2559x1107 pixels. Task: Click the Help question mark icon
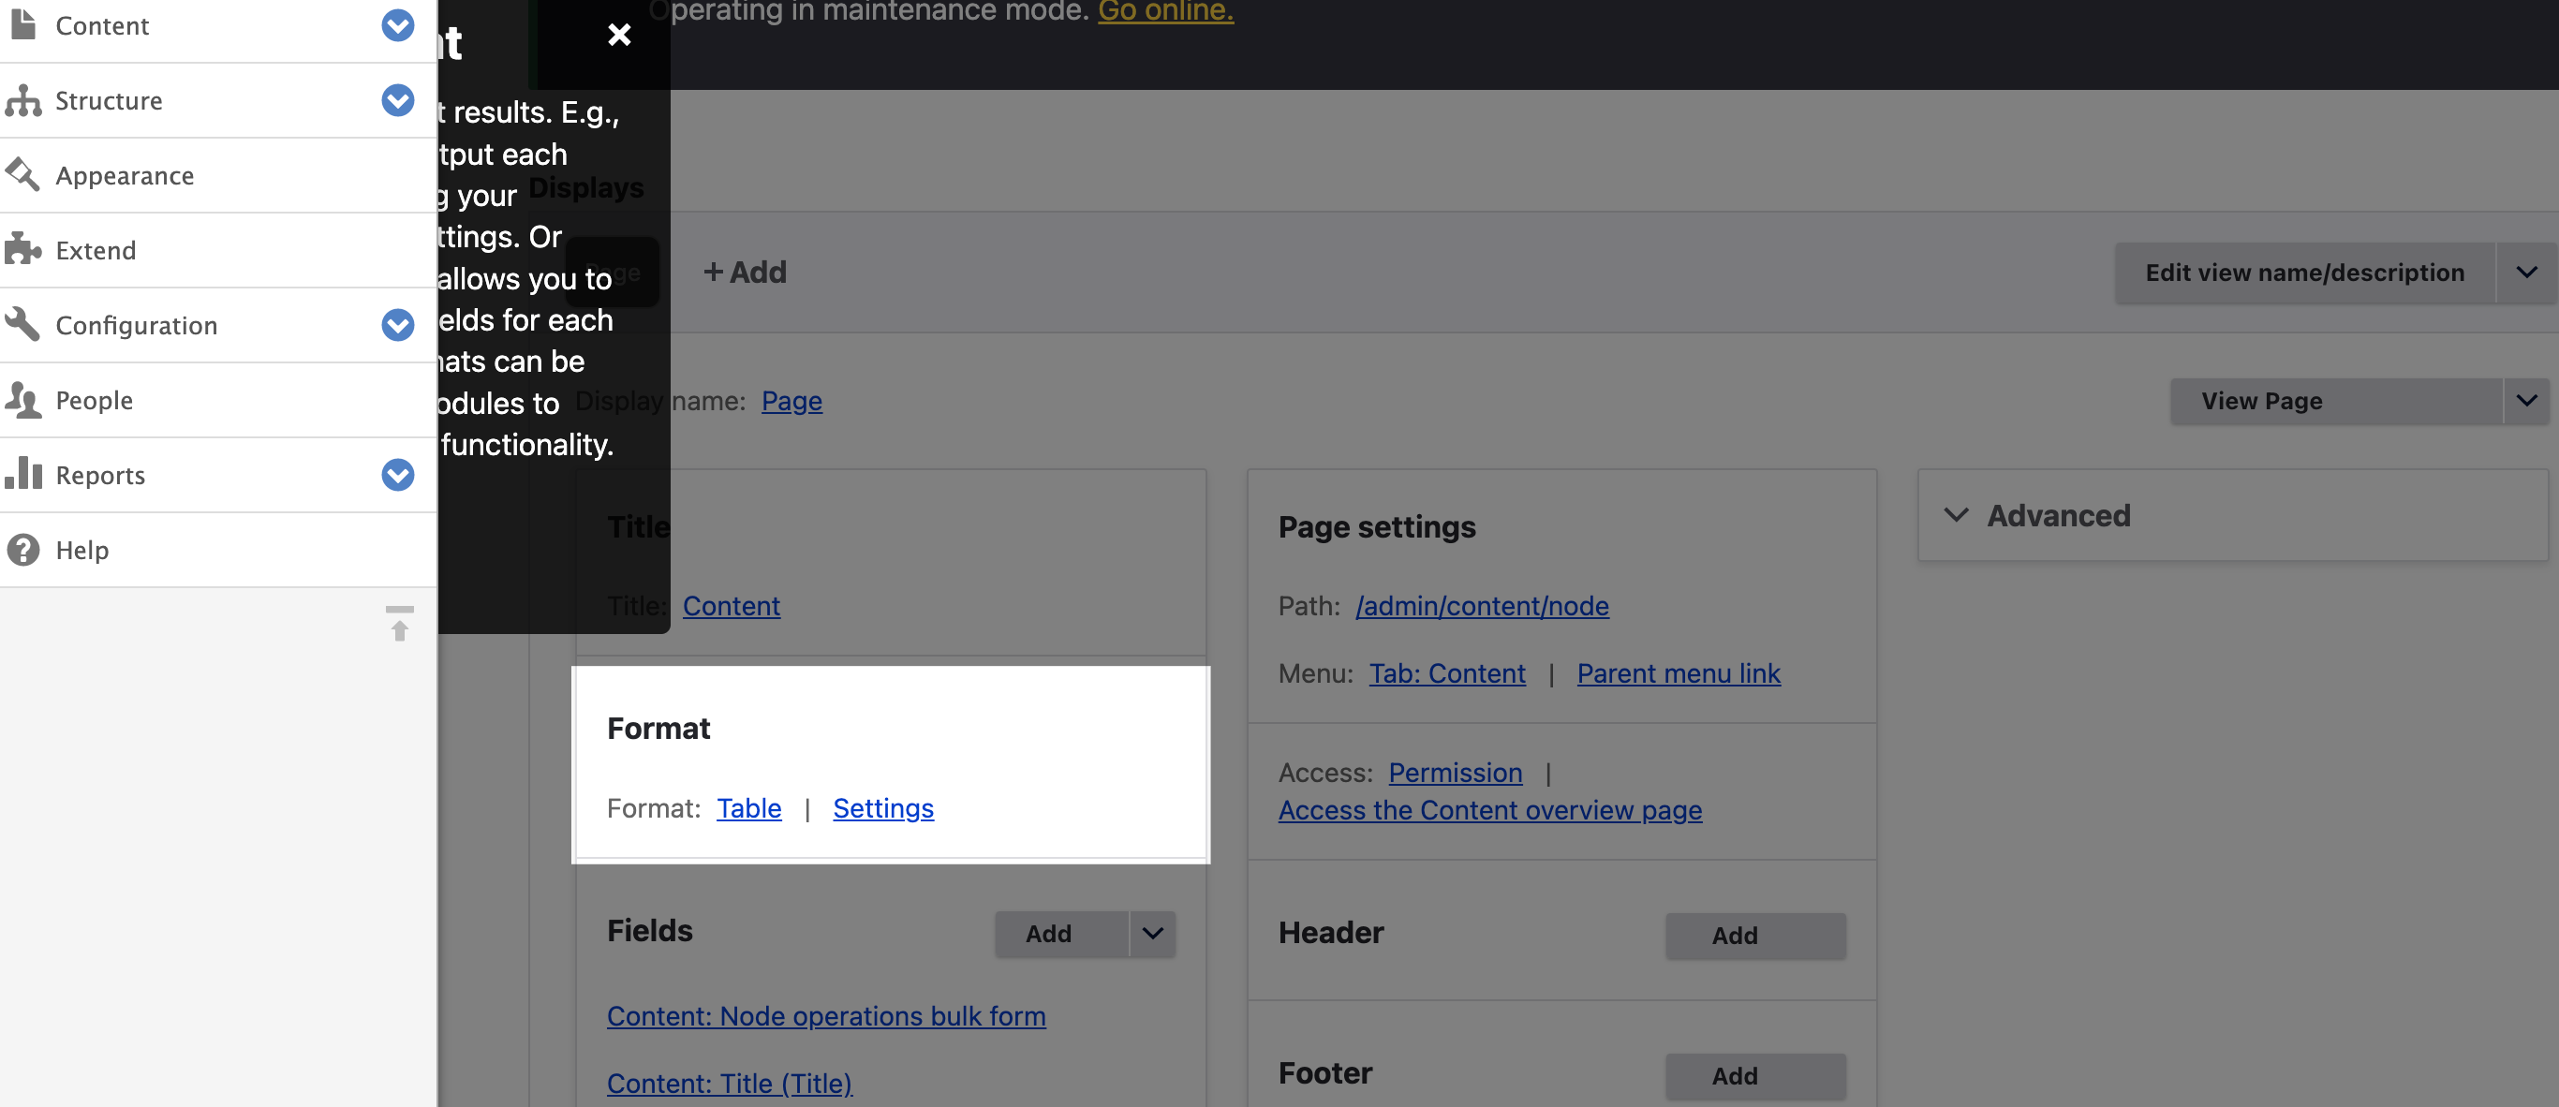click(22, 549)
